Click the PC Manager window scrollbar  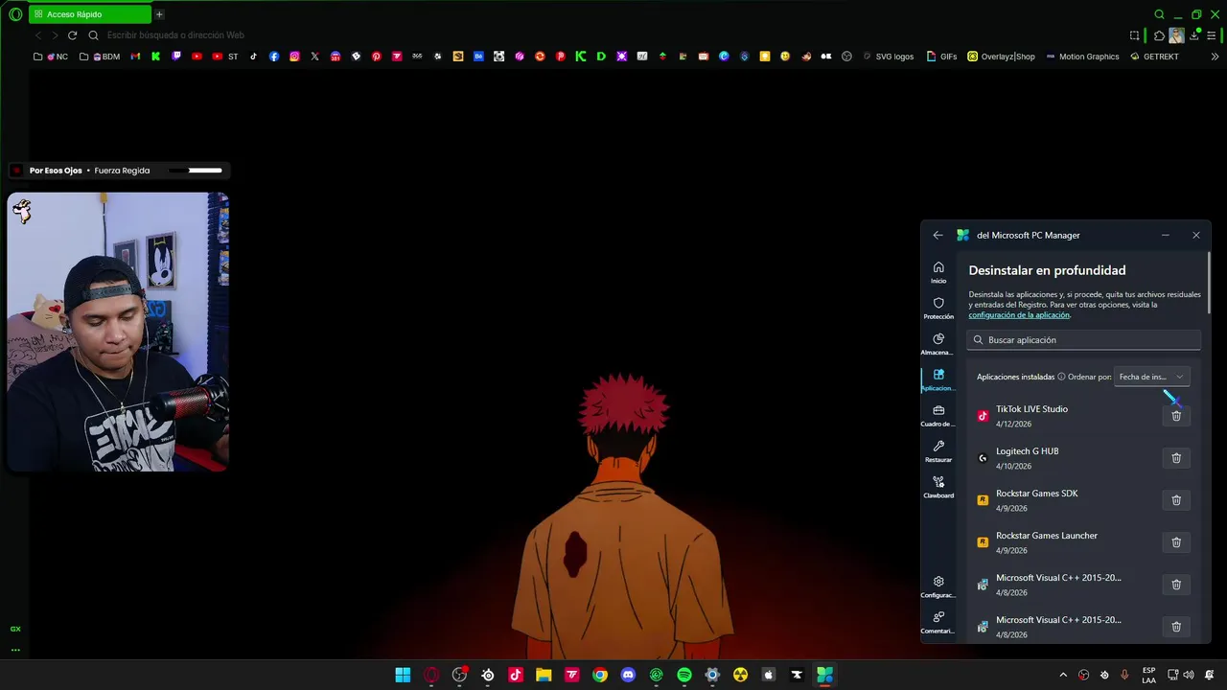(1209, 282)
